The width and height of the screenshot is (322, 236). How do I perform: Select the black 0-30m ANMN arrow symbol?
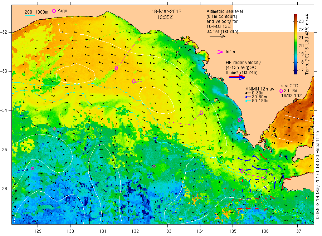pos(248,93)
